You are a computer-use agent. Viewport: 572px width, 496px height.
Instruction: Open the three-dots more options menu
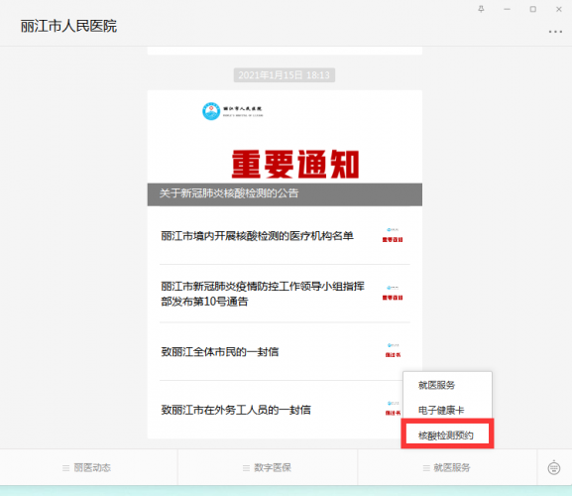pos(555,32)
